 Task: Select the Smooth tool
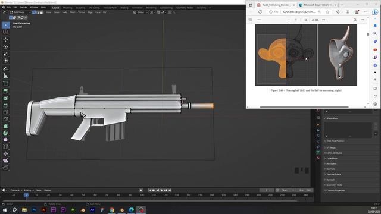point(5,140)
